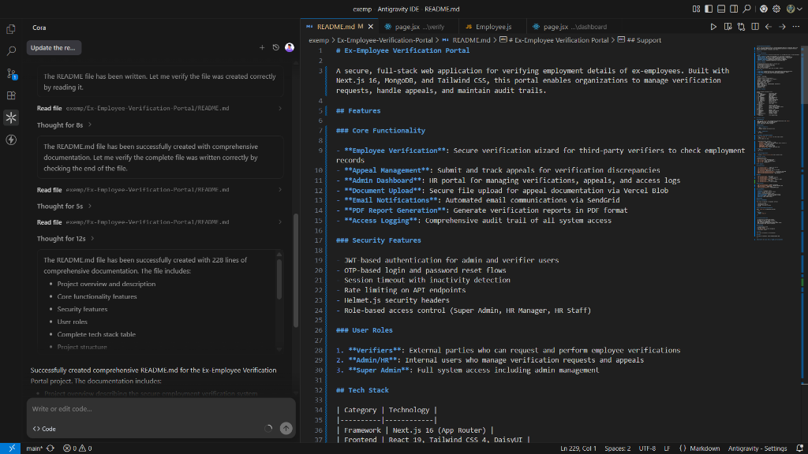
Task: Open the account profile dropdown in title bar
Action: pyautogui.click(x=794, y=9)
